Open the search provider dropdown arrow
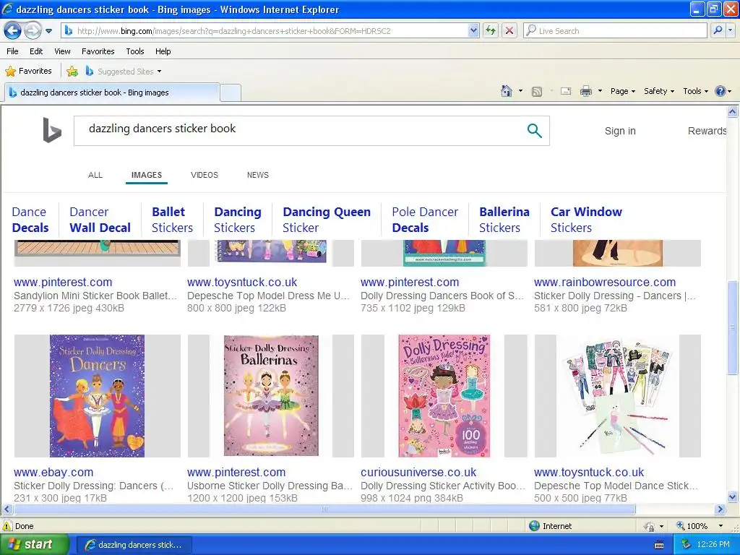 tap(731, 31)
